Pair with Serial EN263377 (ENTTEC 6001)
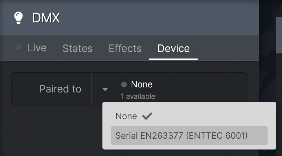Viewport: 282px width, 156px height. (x=189, y=135)
